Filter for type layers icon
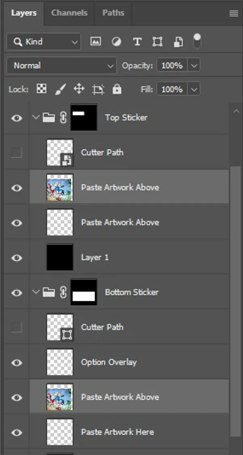The height and width of the screenshot is (455, 243). 137,41
